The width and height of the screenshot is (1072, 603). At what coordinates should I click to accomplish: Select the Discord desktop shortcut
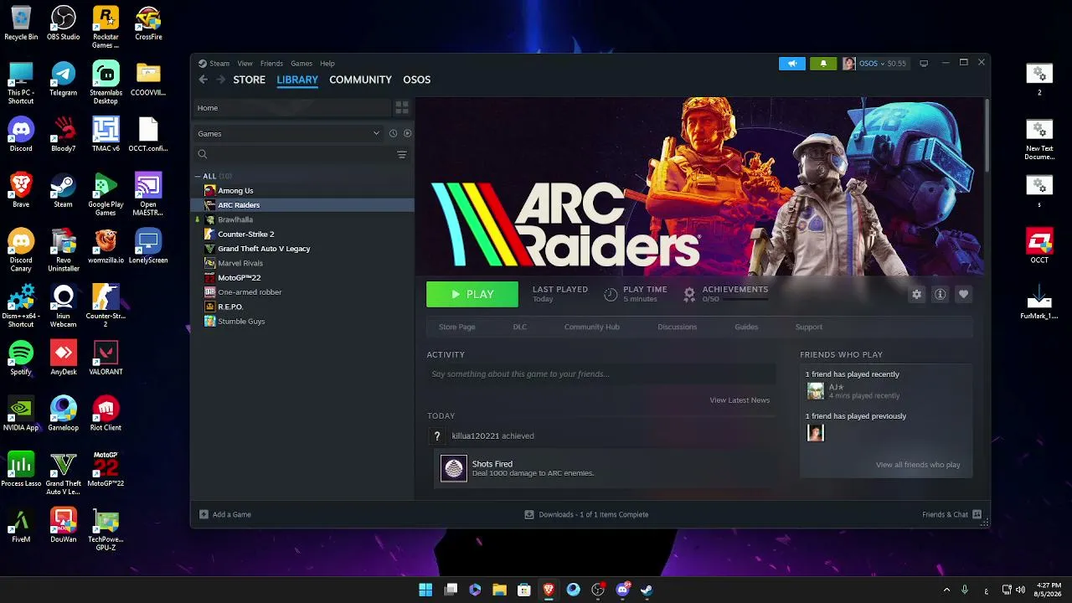click(x=21, y=134)
